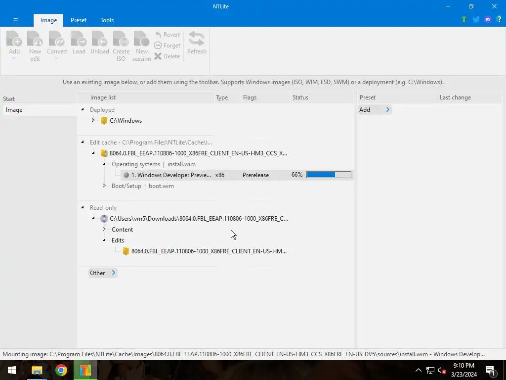Open Google Chrome from the taskbar

coord(61,370)
